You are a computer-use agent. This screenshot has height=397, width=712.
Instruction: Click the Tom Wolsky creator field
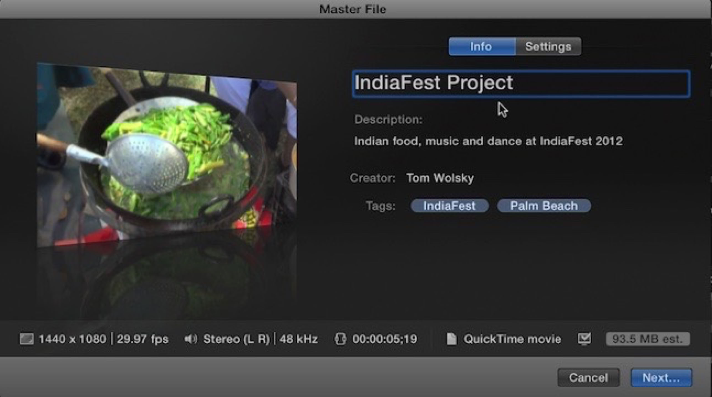[x=440, y=178]
